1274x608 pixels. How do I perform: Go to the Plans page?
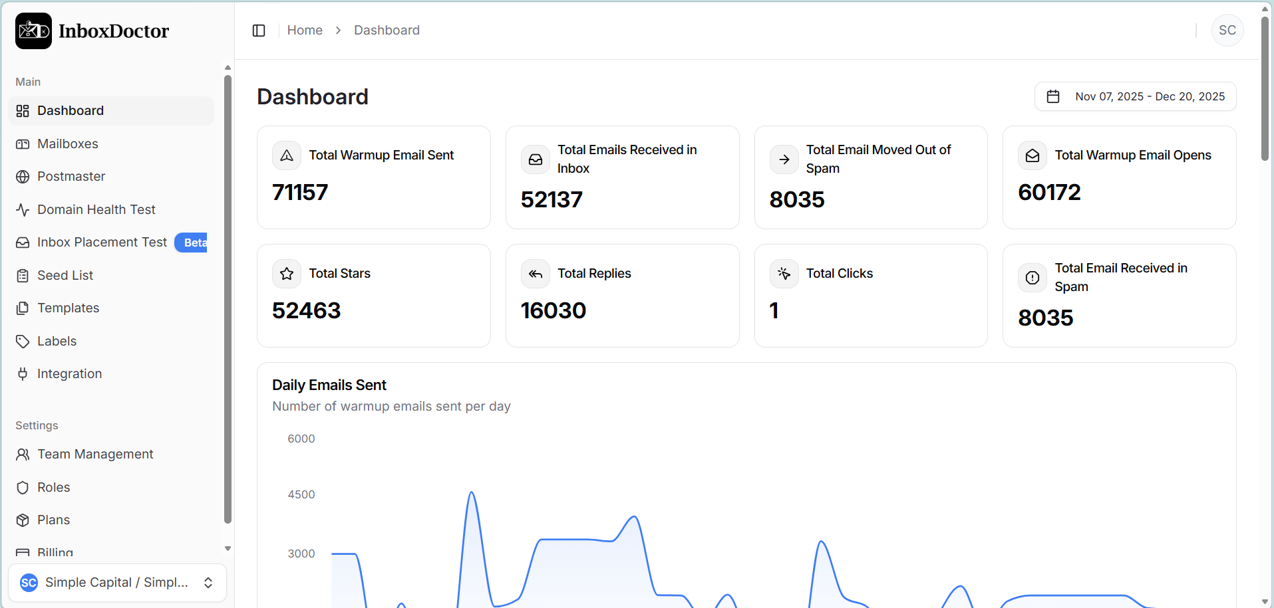point(53,520)
